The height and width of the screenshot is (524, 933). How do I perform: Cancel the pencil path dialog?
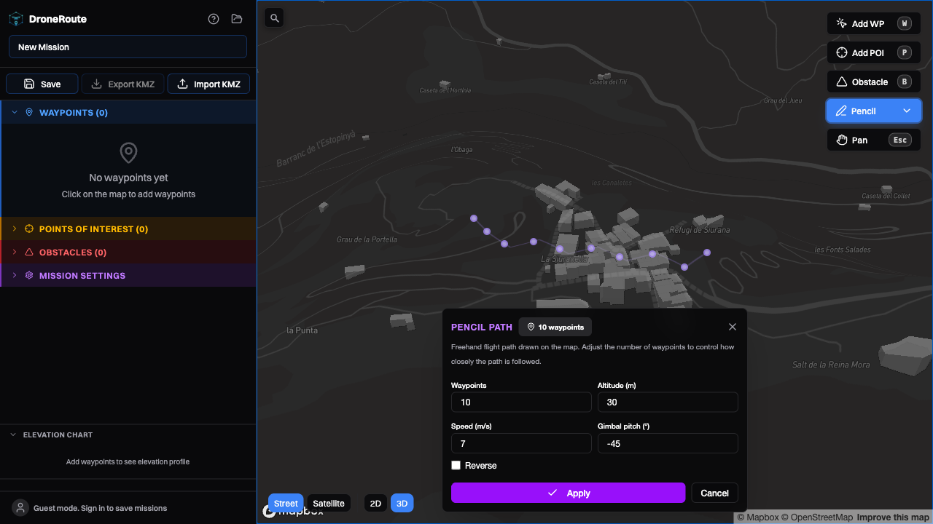(715, 493)
